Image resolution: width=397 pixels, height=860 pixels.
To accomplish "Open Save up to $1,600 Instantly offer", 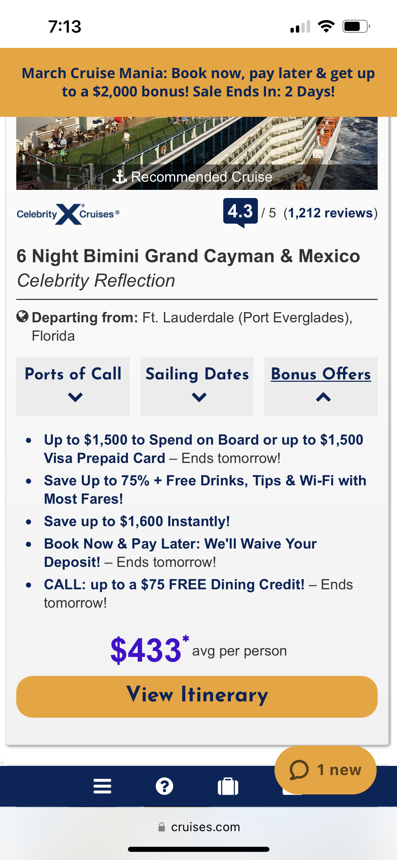I will tap(137, 521).
